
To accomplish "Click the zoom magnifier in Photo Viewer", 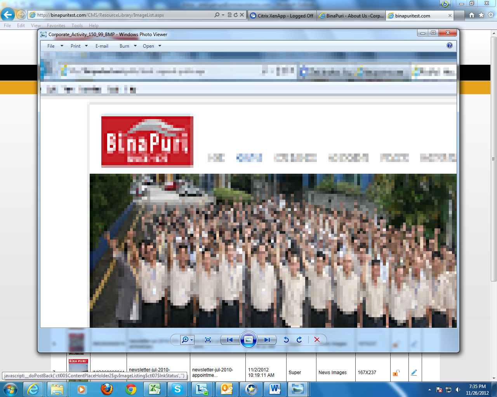I will coord(186,340).
